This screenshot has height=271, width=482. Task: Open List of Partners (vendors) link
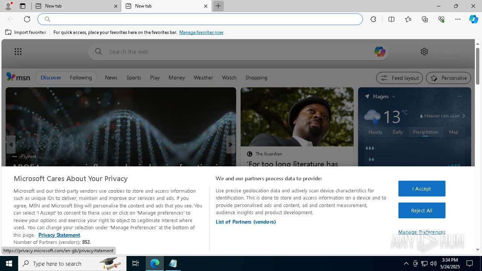pyautogui.click(x=246, y=222)
